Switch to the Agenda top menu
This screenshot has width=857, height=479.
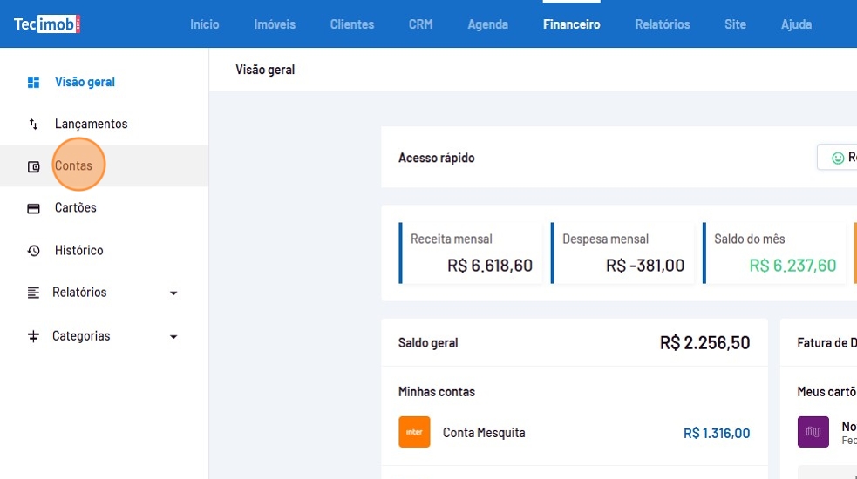487,24
